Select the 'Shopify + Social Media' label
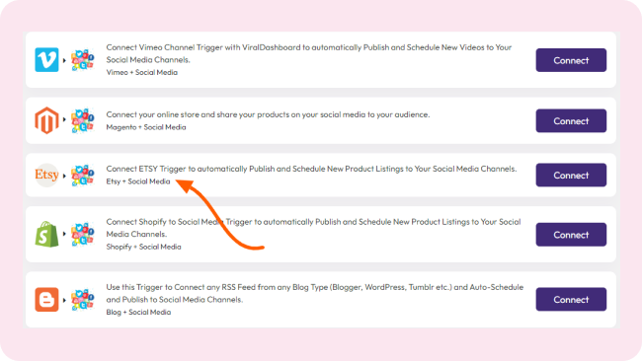The width and height of the screenshot is (642, 361). coord(143,247)
